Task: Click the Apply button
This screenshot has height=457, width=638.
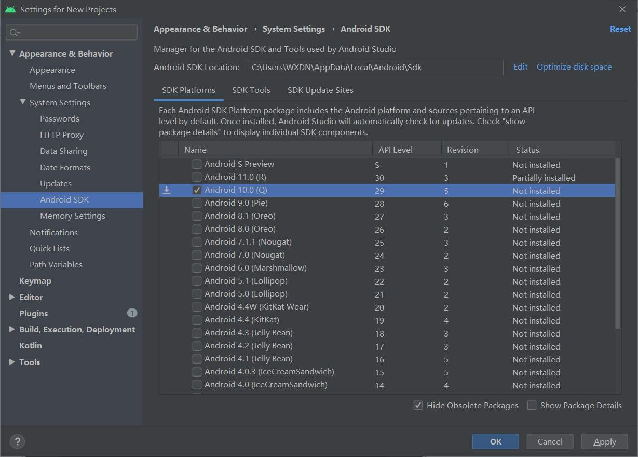Action: [604, 441]
